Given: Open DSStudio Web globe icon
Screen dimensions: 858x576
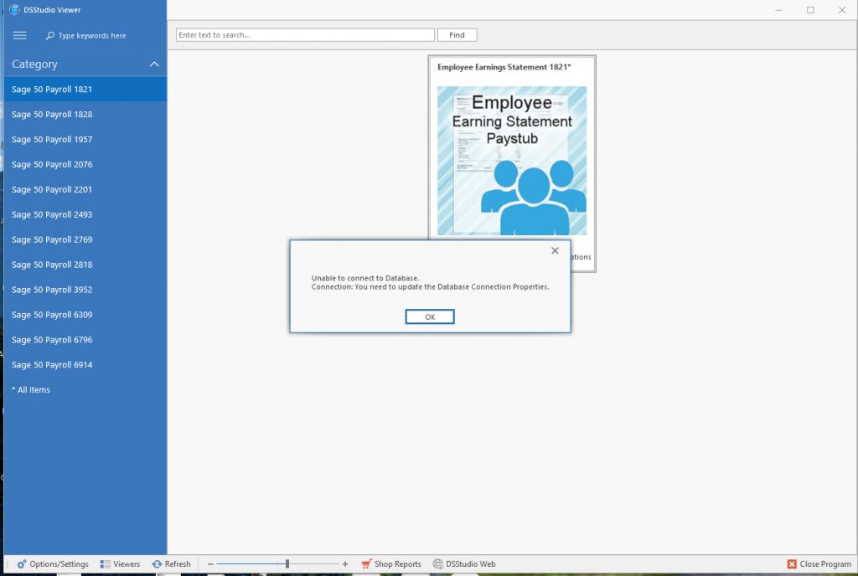Looking at the screenshot, I should point(438,564).
